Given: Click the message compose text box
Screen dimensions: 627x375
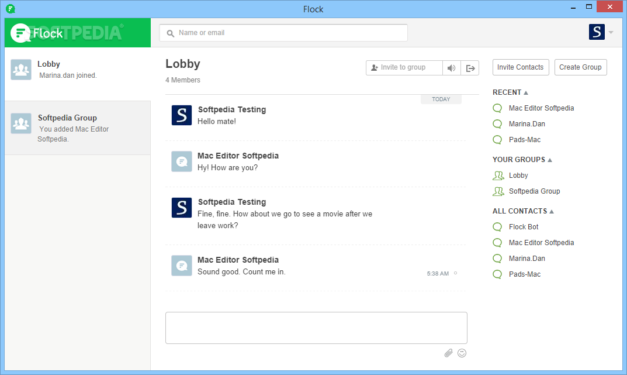Looking at the screenshot, I should (316, 328).
